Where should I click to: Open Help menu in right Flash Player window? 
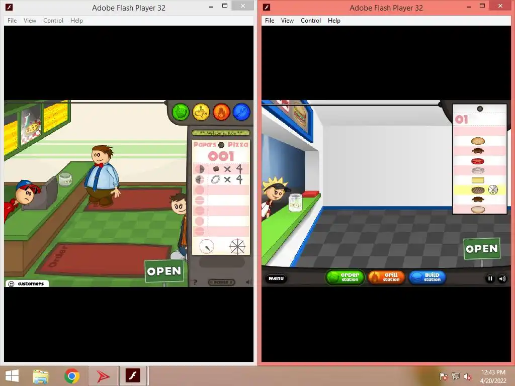pyautogui.click(x=334, y=20)
